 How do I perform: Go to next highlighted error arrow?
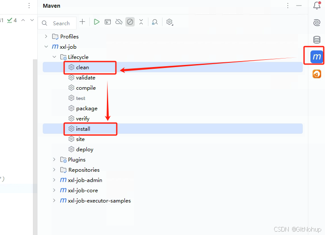click(x=32, y=20)
